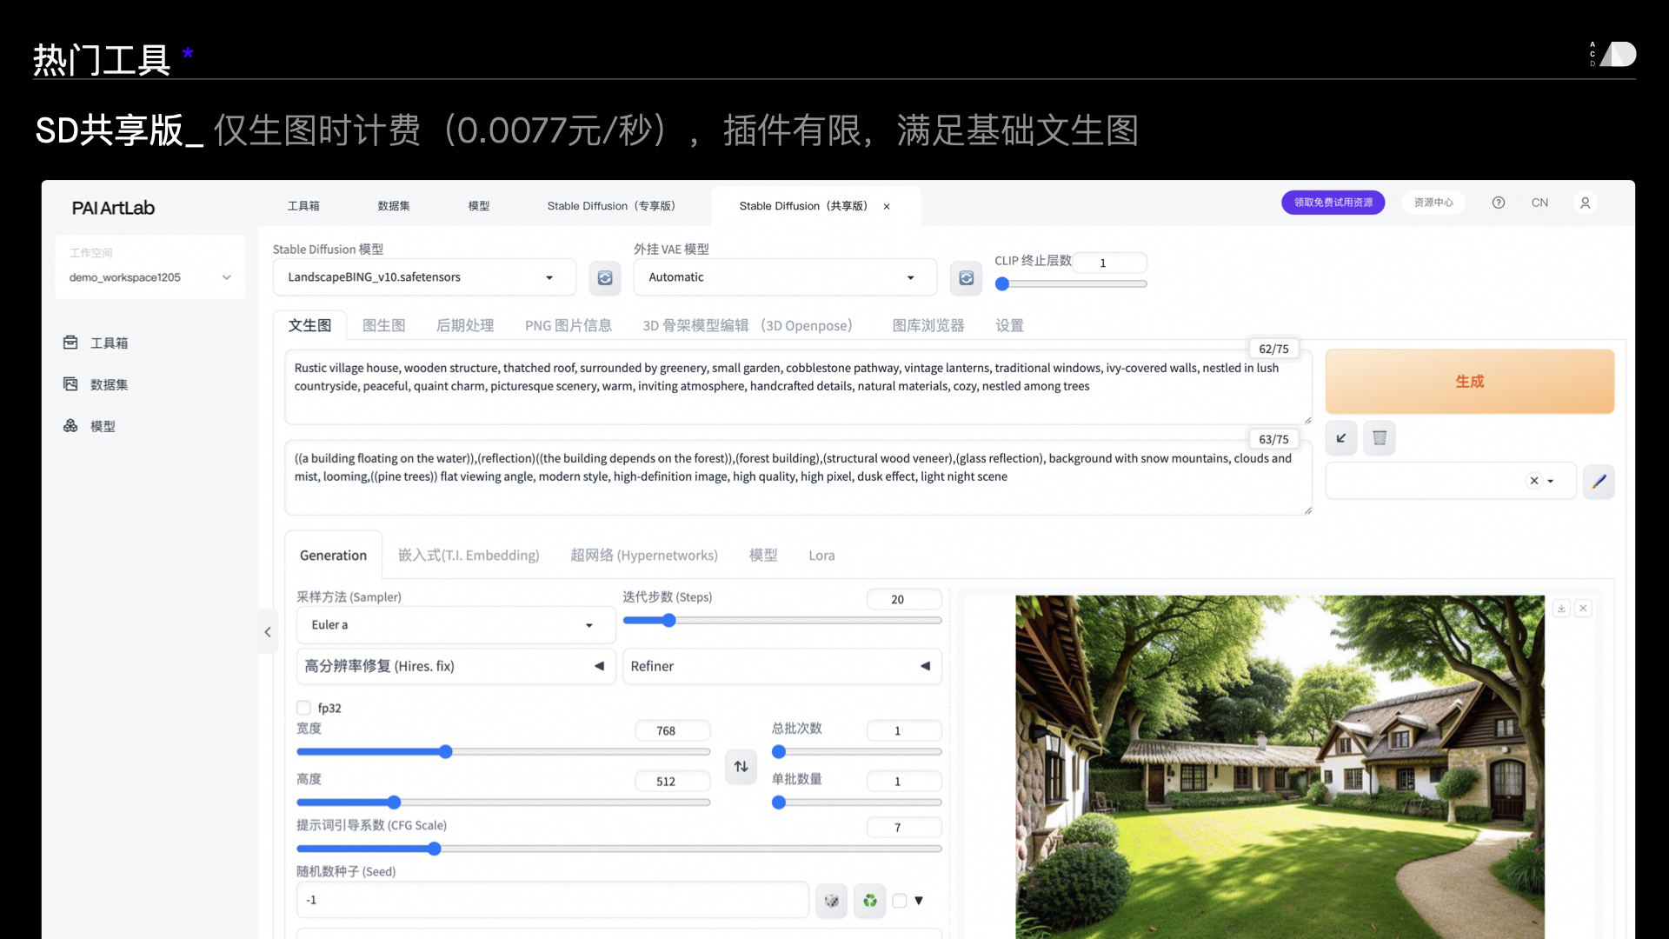Screen dimensions: 1669x939
Task: Click the trash icon to clear prompts
Action: pyautogui.click(x=1380, y=437)
